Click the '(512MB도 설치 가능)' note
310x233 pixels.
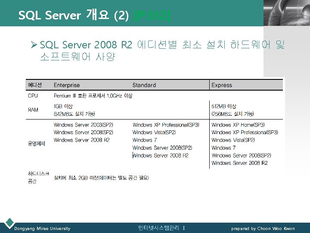tap(74, 114)
